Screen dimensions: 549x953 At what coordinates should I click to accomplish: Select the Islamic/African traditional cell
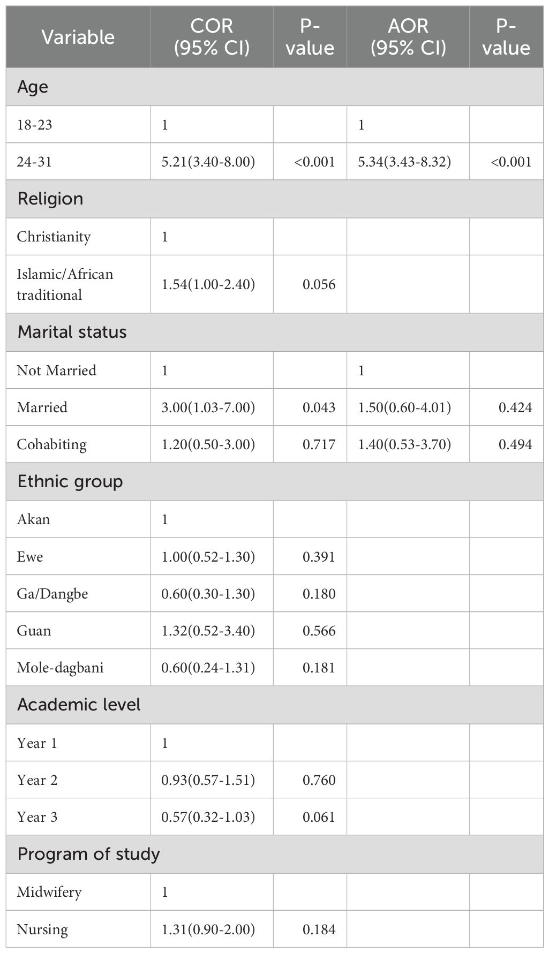click(65, 284)
